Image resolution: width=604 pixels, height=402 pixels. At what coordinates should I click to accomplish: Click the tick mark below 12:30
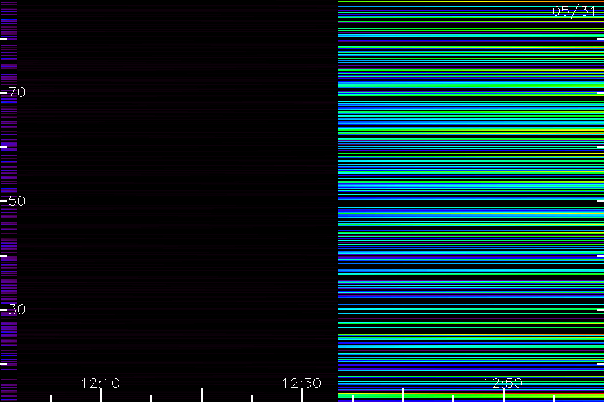point(303,395)
